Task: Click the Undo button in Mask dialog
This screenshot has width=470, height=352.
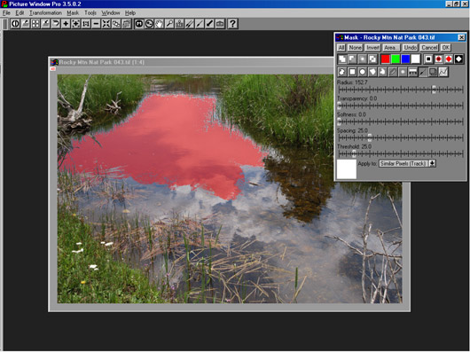Action: click(410, 48)
